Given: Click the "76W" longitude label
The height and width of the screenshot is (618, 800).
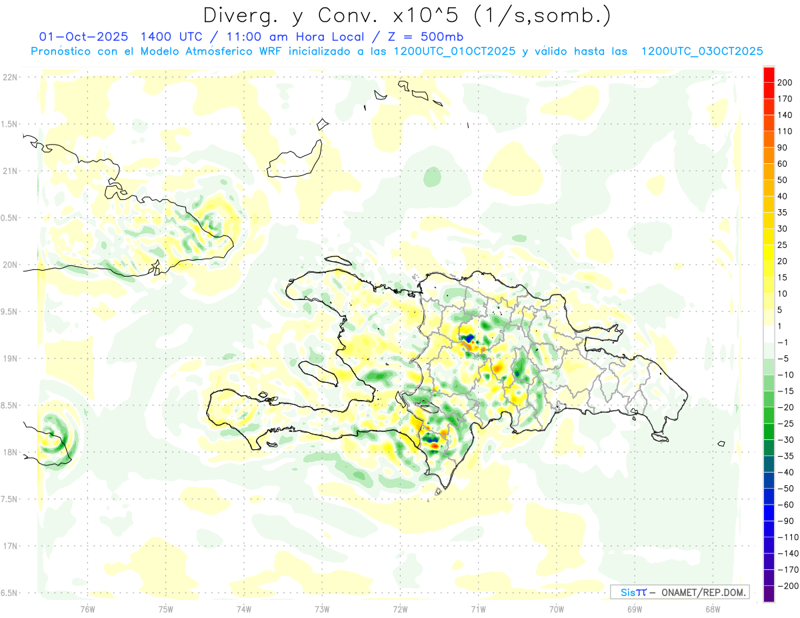Looking at the screenshot, I should click(87, 609).
